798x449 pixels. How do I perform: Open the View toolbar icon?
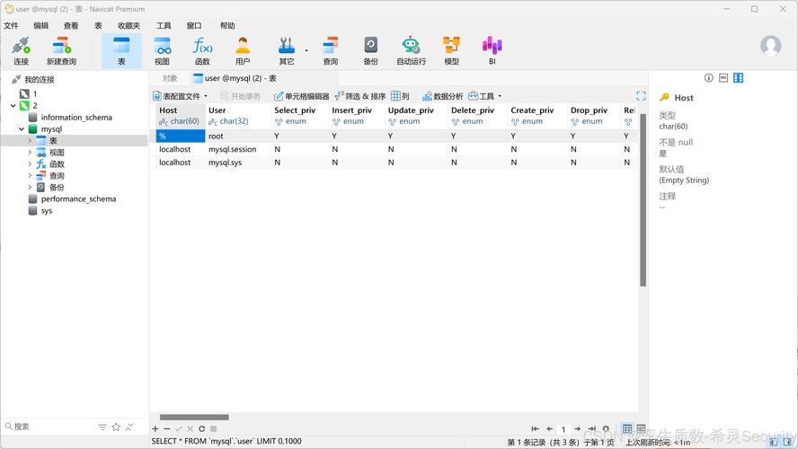click(162, 51)
